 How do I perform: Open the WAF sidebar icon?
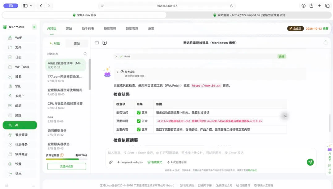tap(10, 38)
